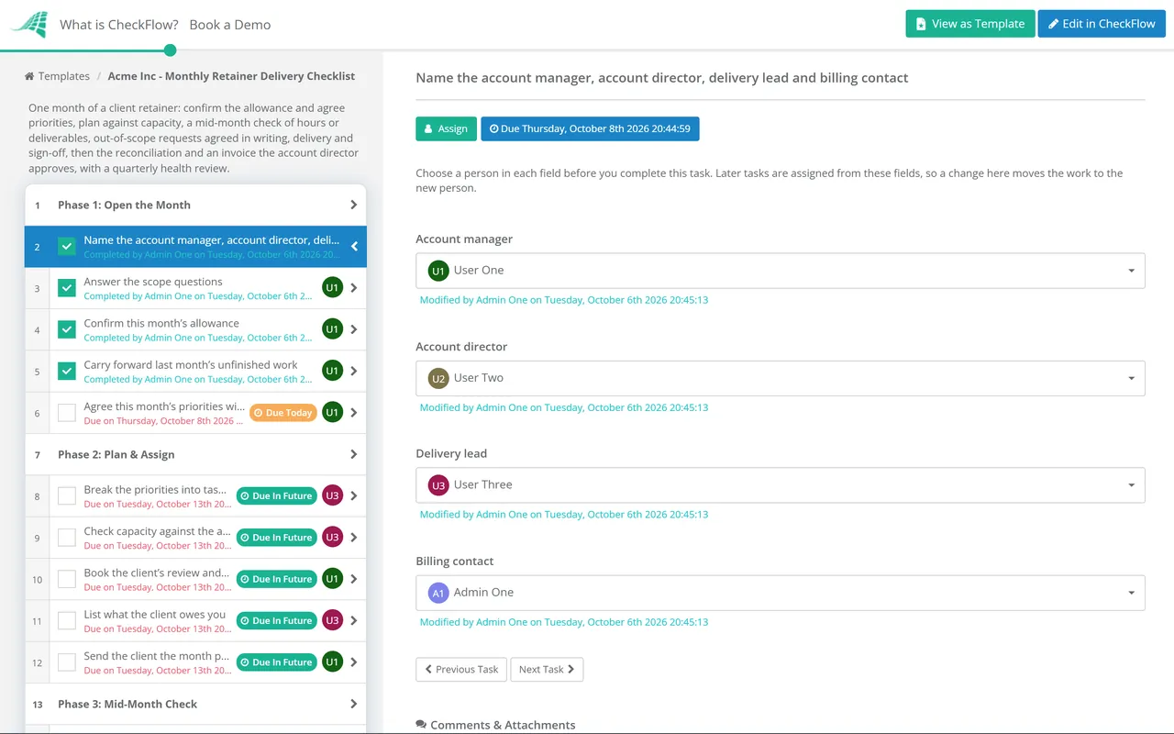Check Agree this month's priorities task
This screenshot has width=1174, height=734.
67,413
